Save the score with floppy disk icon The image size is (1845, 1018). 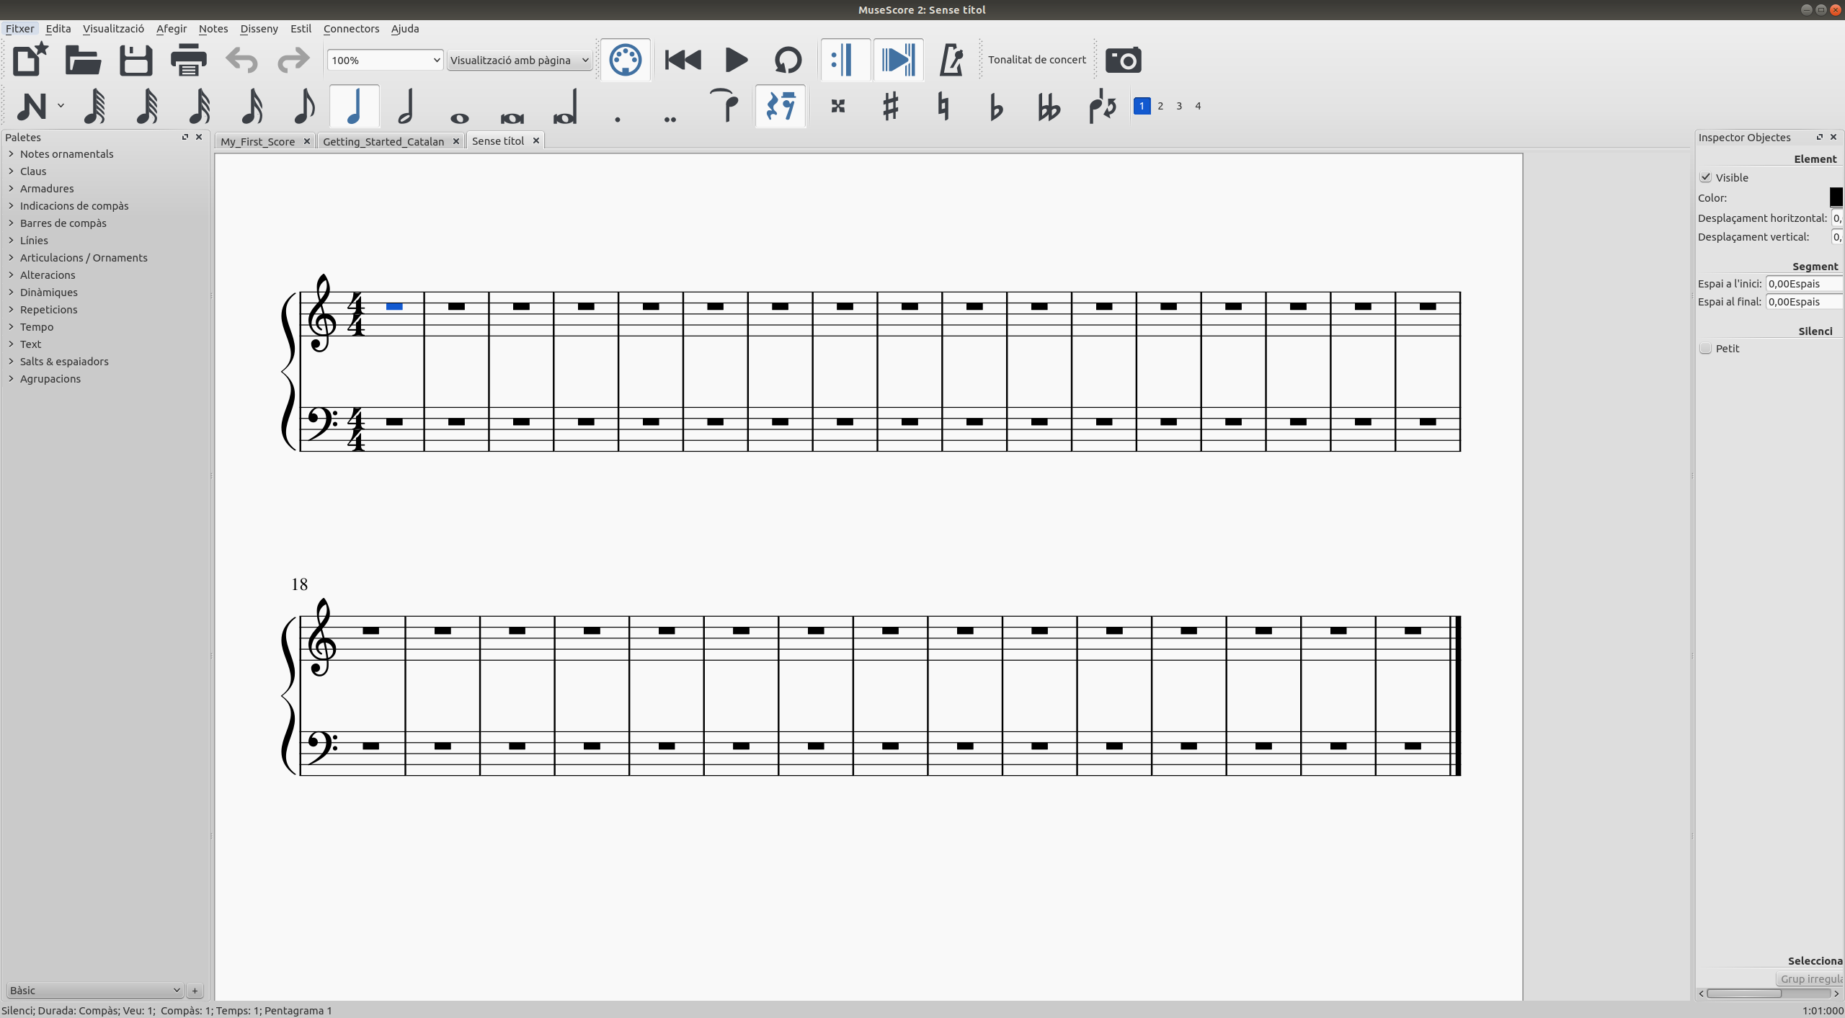click(x=135, y=60)
